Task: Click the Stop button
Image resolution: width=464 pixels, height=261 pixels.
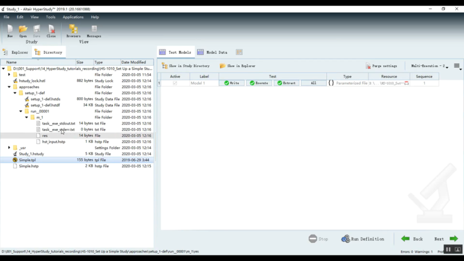Action: (318, 239)
